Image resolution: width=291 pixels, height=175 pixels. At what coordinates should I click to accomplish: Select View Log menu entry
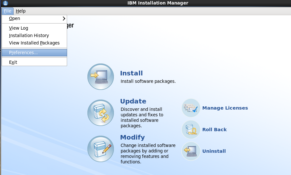pos(34,28)
